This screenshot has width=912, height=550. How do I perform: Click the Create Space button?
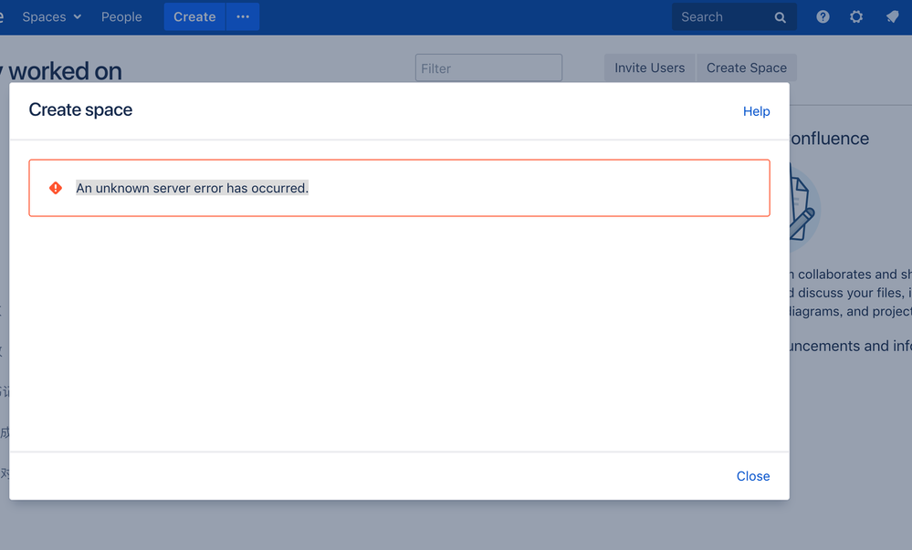(x=747, y=68)
